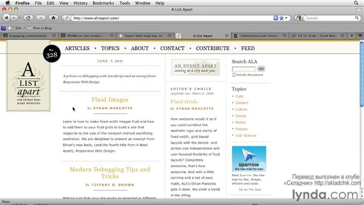Screen dimensions: 364x205
Task: Click the A List Apart logo
Action: 28,83
